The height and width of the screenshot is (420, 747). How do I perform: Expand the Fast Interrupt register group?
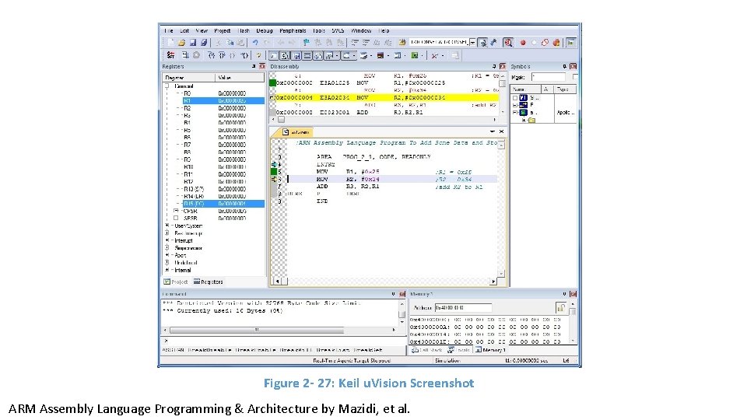pyautogui.click(x=167, y=233)
